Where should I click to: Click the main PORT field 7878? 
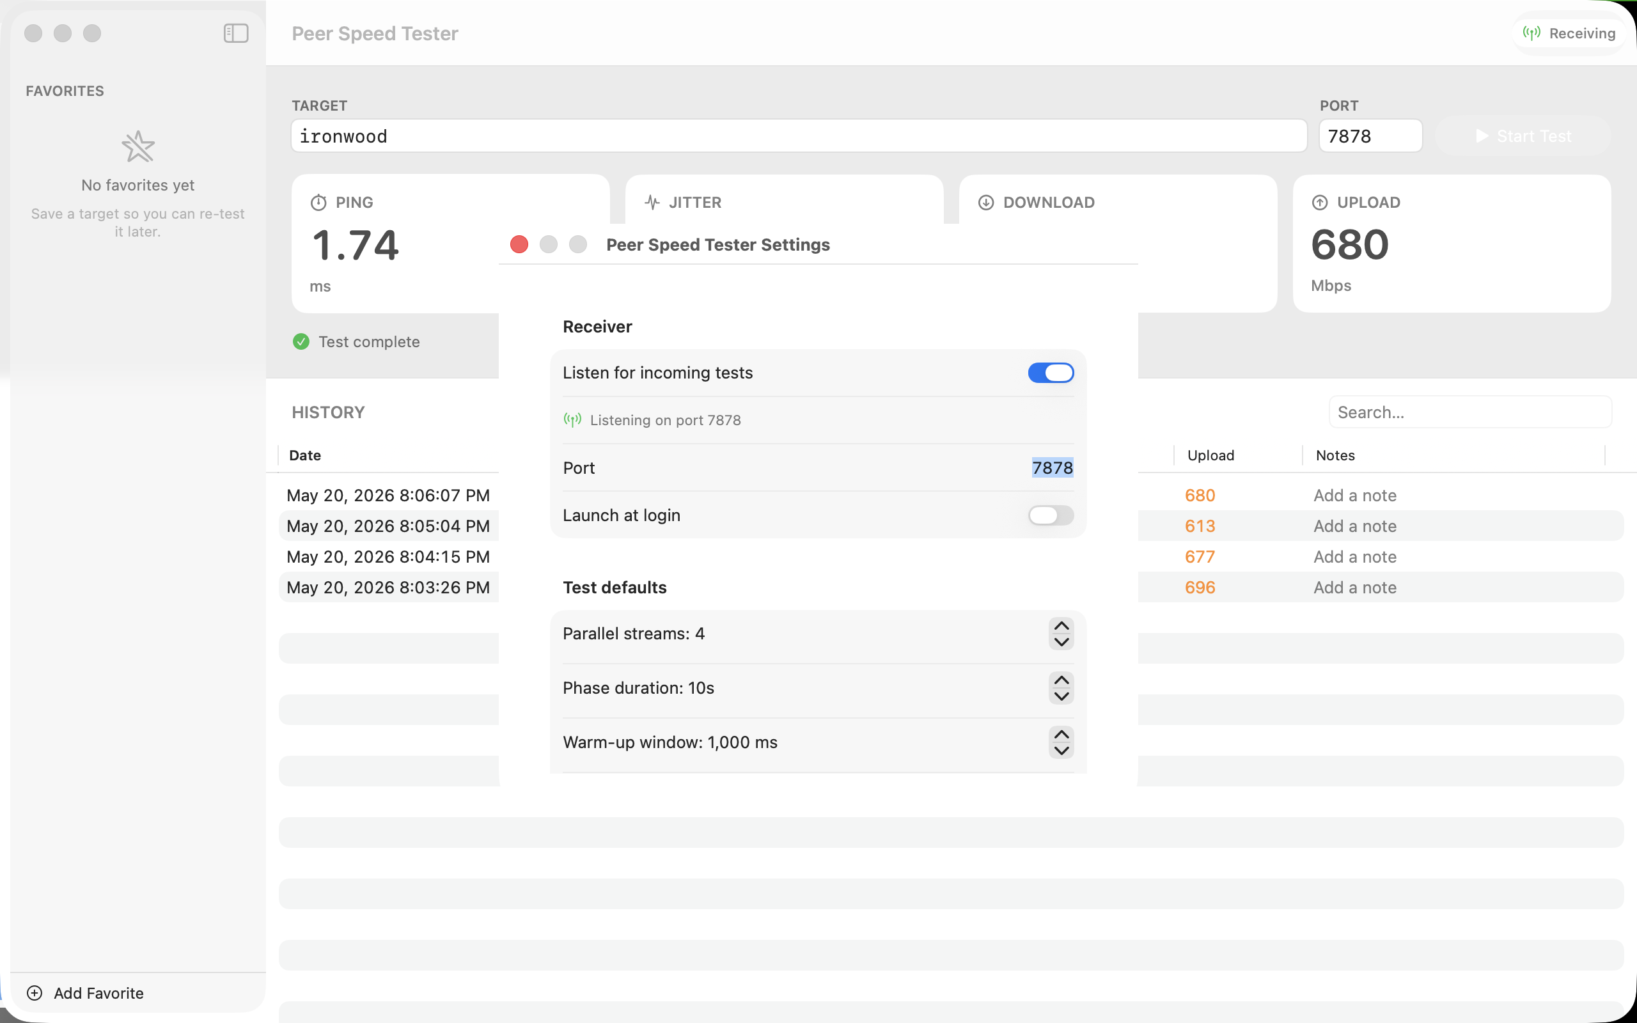pyautogui.click(x=1370, y=136)
